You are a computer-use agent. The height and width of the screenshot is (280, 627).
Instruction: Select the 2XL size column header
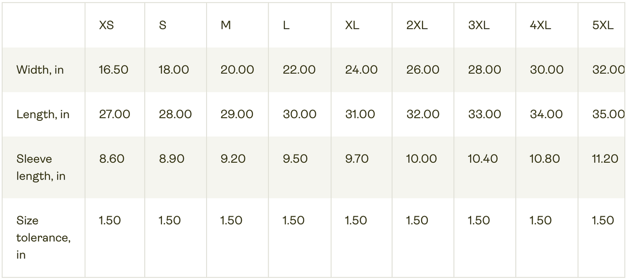(x=417, y=26)
